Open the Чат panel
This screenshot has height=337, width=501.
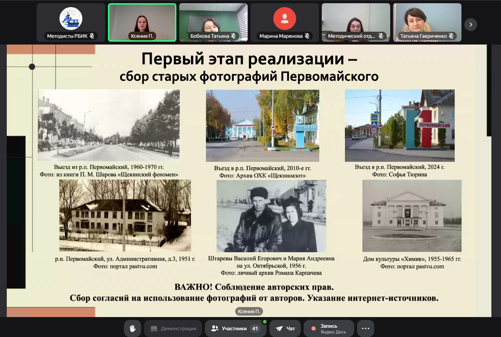click(x=285, y=328)
